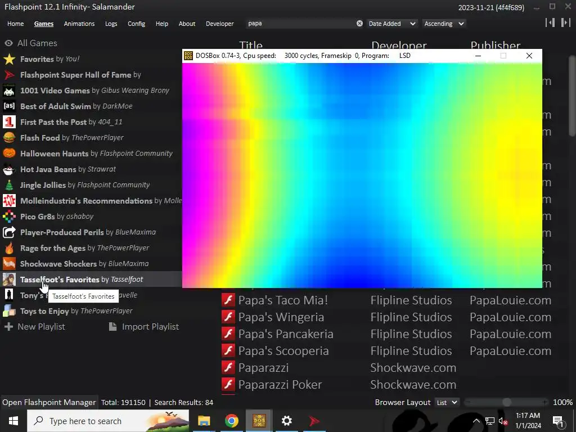Image resolution: width=576 pixels, height=432 pixels.
Task: Click the Halloween Haunts pumpkin icon
Action: 9,154
